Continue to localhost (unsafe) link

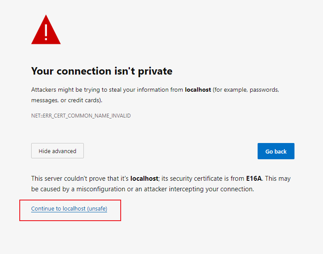pos(69,209)
